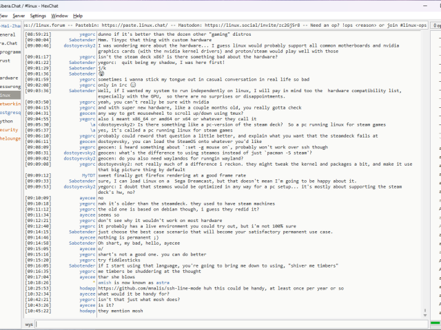441x330 pixels.
Task: Open the Window menu
Action: click(x=60, y=15)
